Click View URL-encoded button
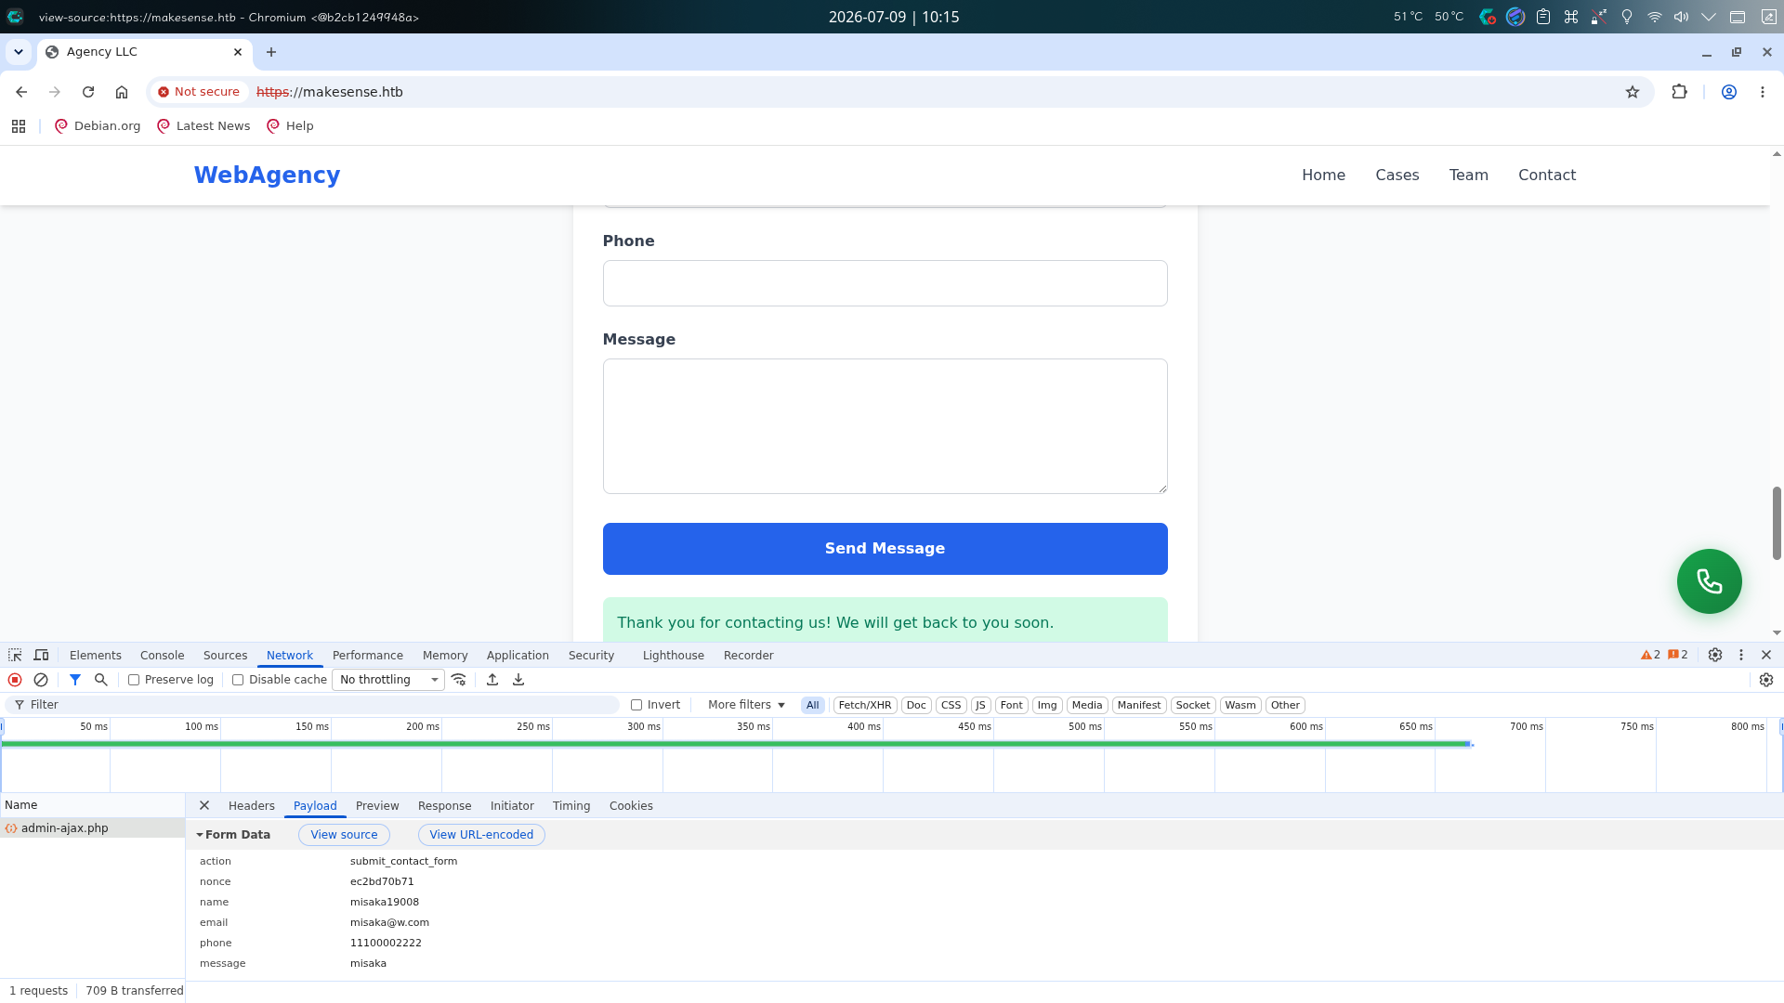Viewport: 1784px width, 1003px height. point(481,834)
